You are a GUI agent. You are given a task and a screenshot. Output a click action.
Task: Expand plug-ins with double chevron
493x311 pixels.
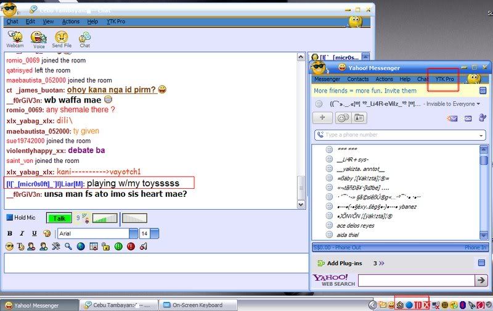(x=381, y=263)
